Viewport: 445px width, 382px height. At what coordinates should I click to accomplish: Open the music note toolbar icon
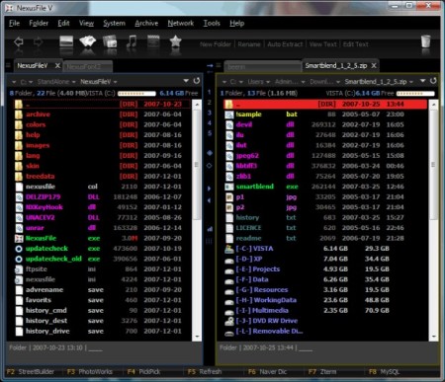pyautogui.click(x=132, y=42)
